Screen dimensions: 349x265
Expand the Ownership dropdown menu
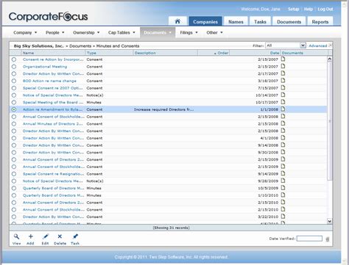pyautogui.click(x=86, y=32)
